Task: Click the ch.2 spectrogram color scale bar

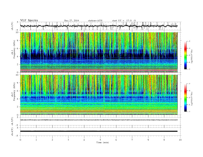Action: [186, 98]
